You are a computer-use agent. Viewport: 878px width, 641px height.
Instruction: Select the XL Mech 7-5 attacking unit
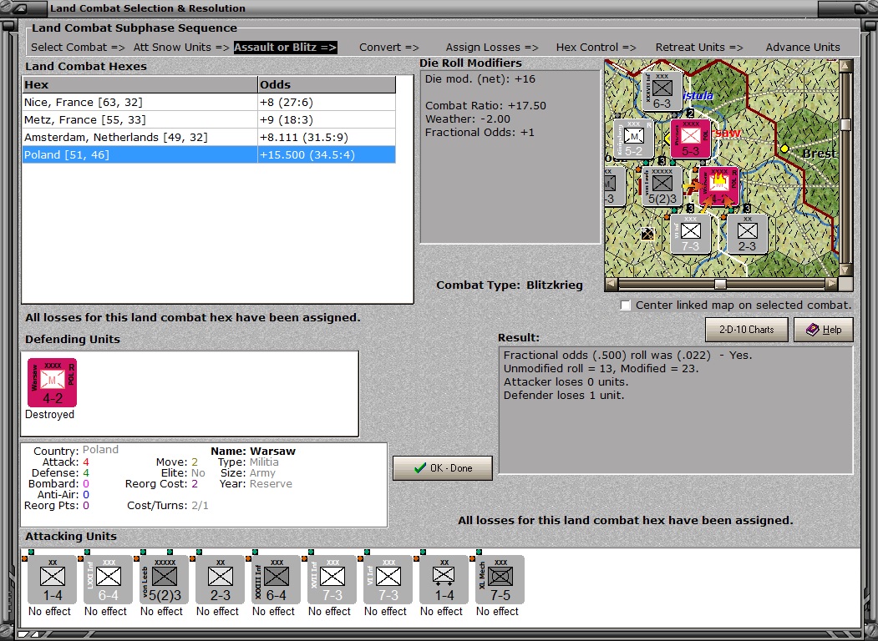click(500, 579)
